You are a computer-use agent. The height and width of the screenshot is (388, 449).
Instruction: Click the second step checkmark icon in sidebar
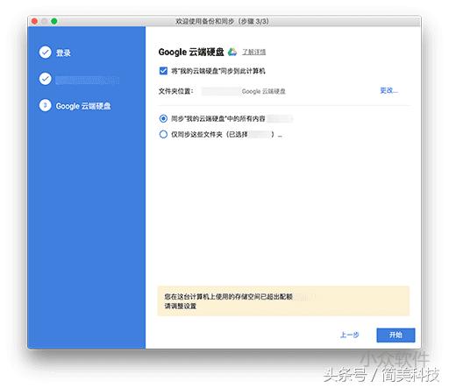[x=46, y=79]
